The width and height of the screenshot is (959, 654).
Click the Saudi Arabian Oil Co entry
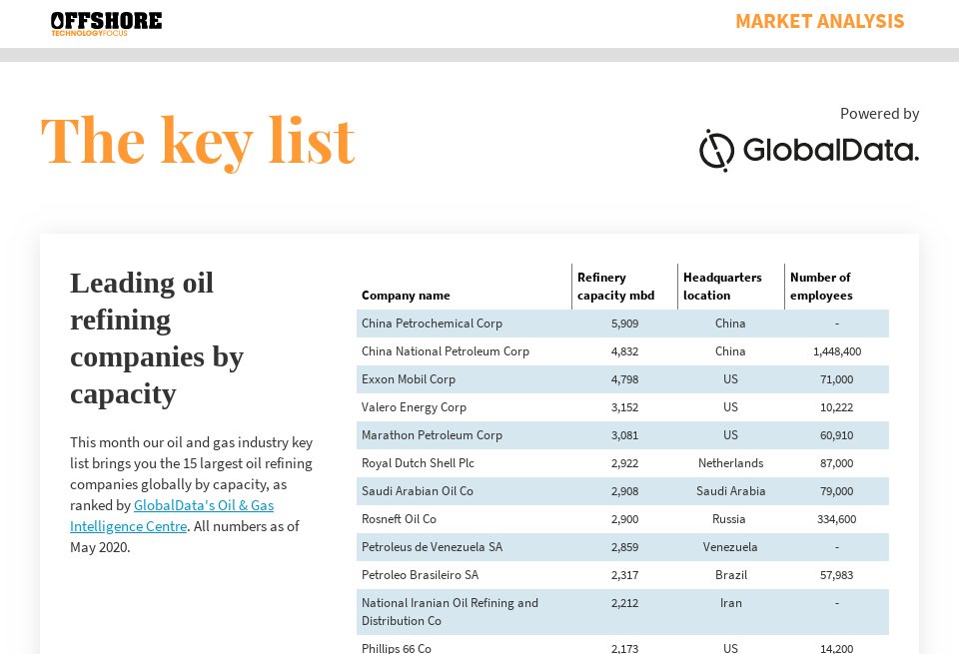pyautogui.click(x=418, y=491)
